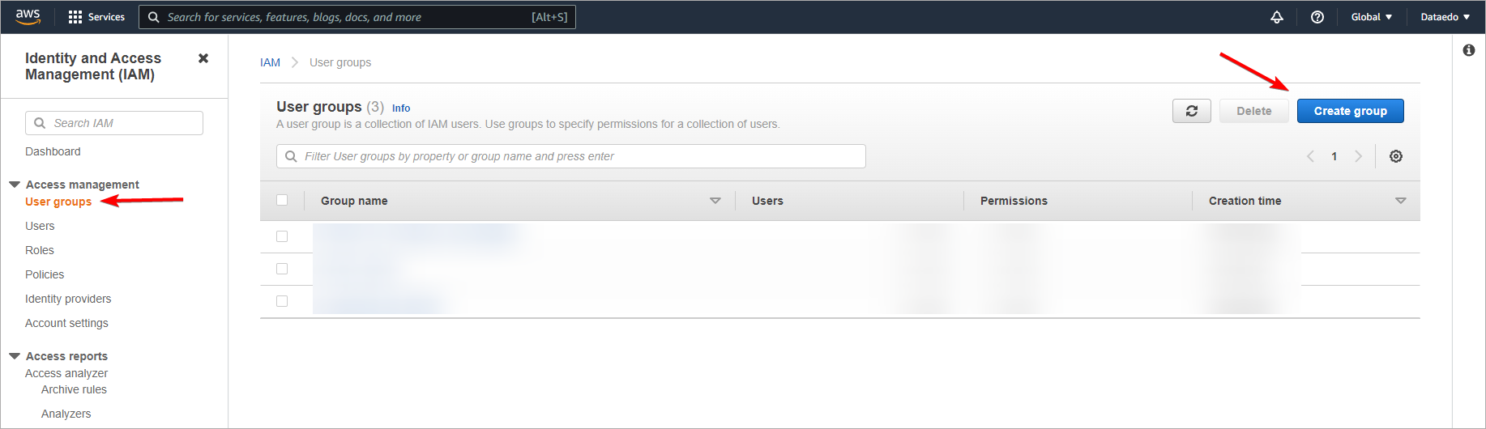This screenshot has width=1486, height=429.
Task: Open the notifications bell
Action: [1277, 17]
